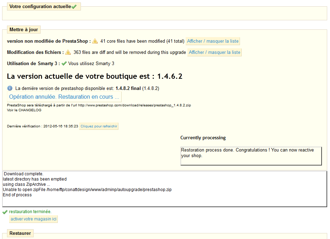Click the Currently processing heading

click(203, 138)
